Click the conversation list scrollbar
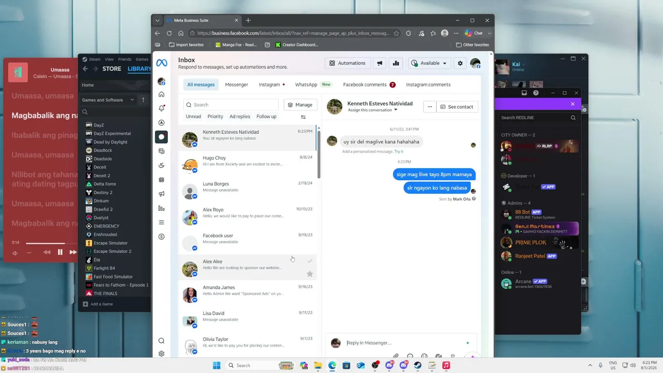Image resolution: width=663 pixels, height=373 pixels. 319,154
